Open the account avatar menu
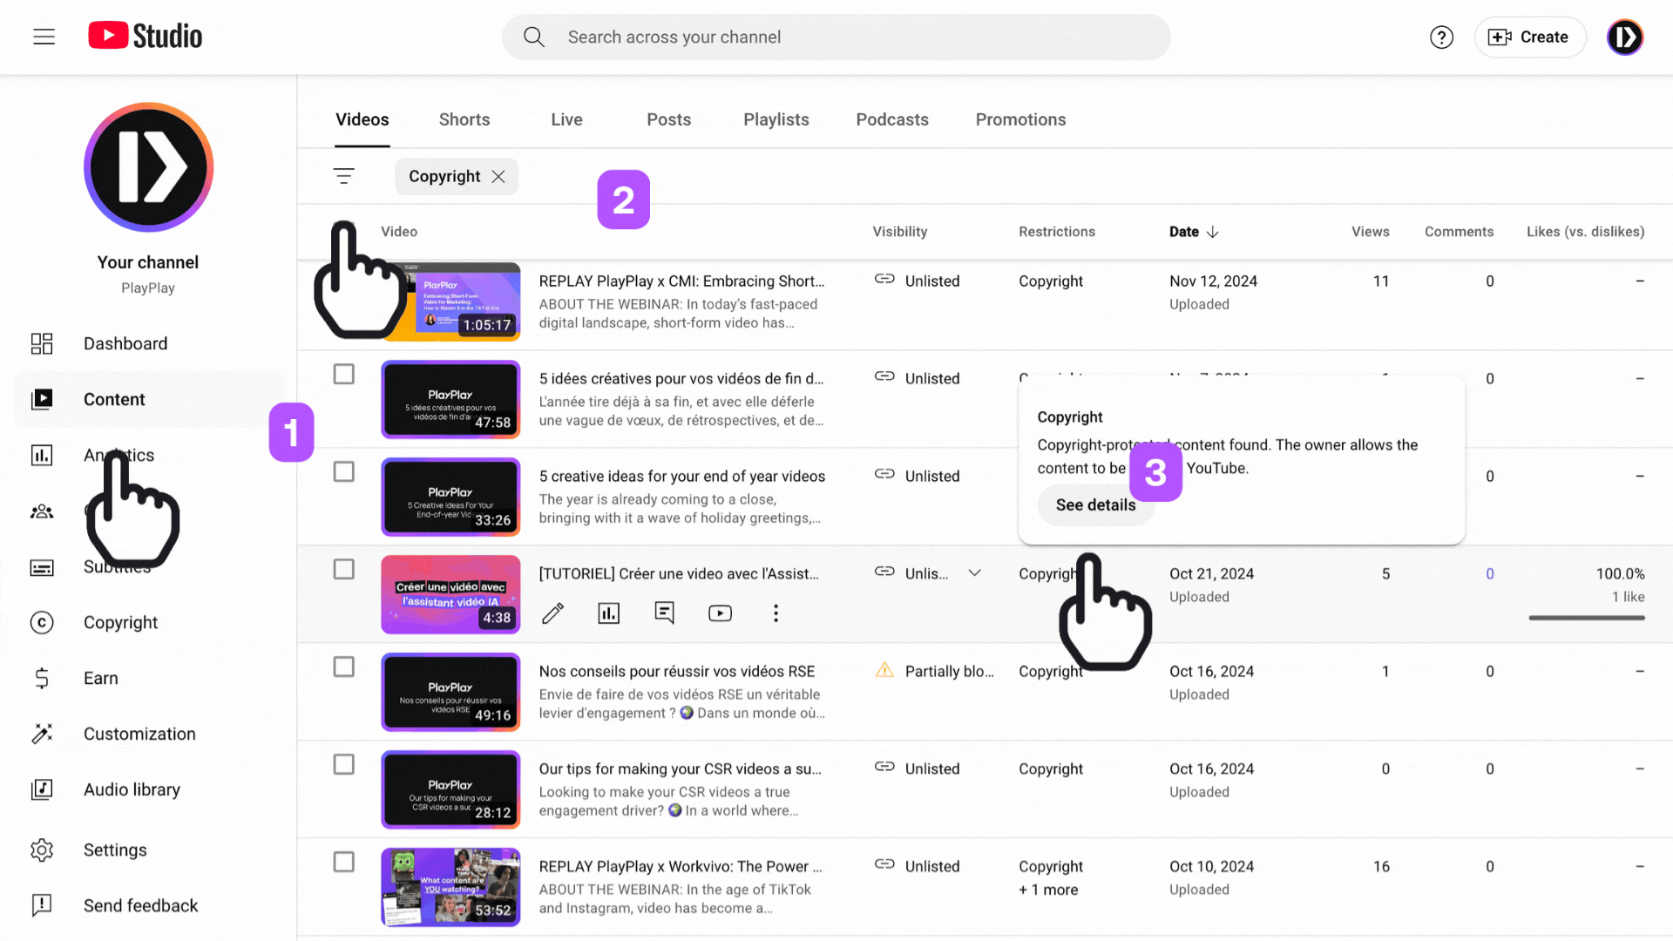This screenshot has width=1673, height=941. (1624, 37)
